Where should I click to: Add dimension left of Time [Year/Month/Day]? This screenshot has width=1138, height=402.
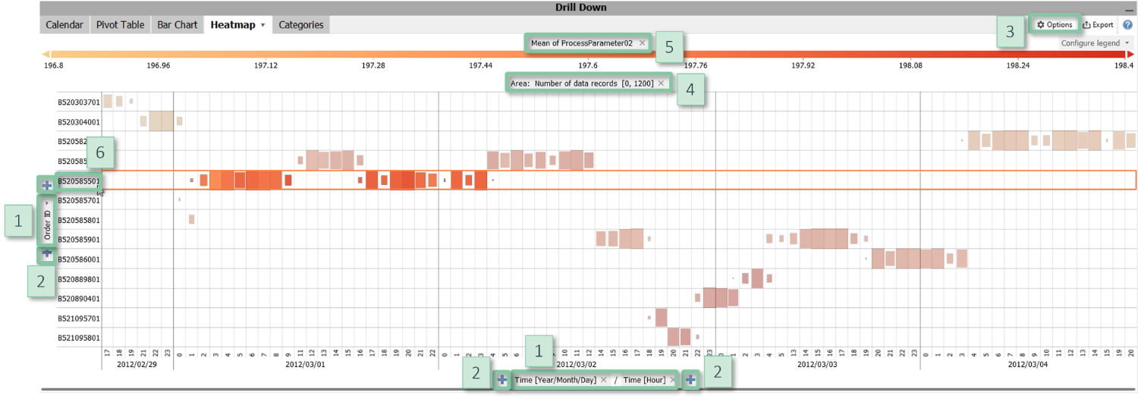(501, 380)
